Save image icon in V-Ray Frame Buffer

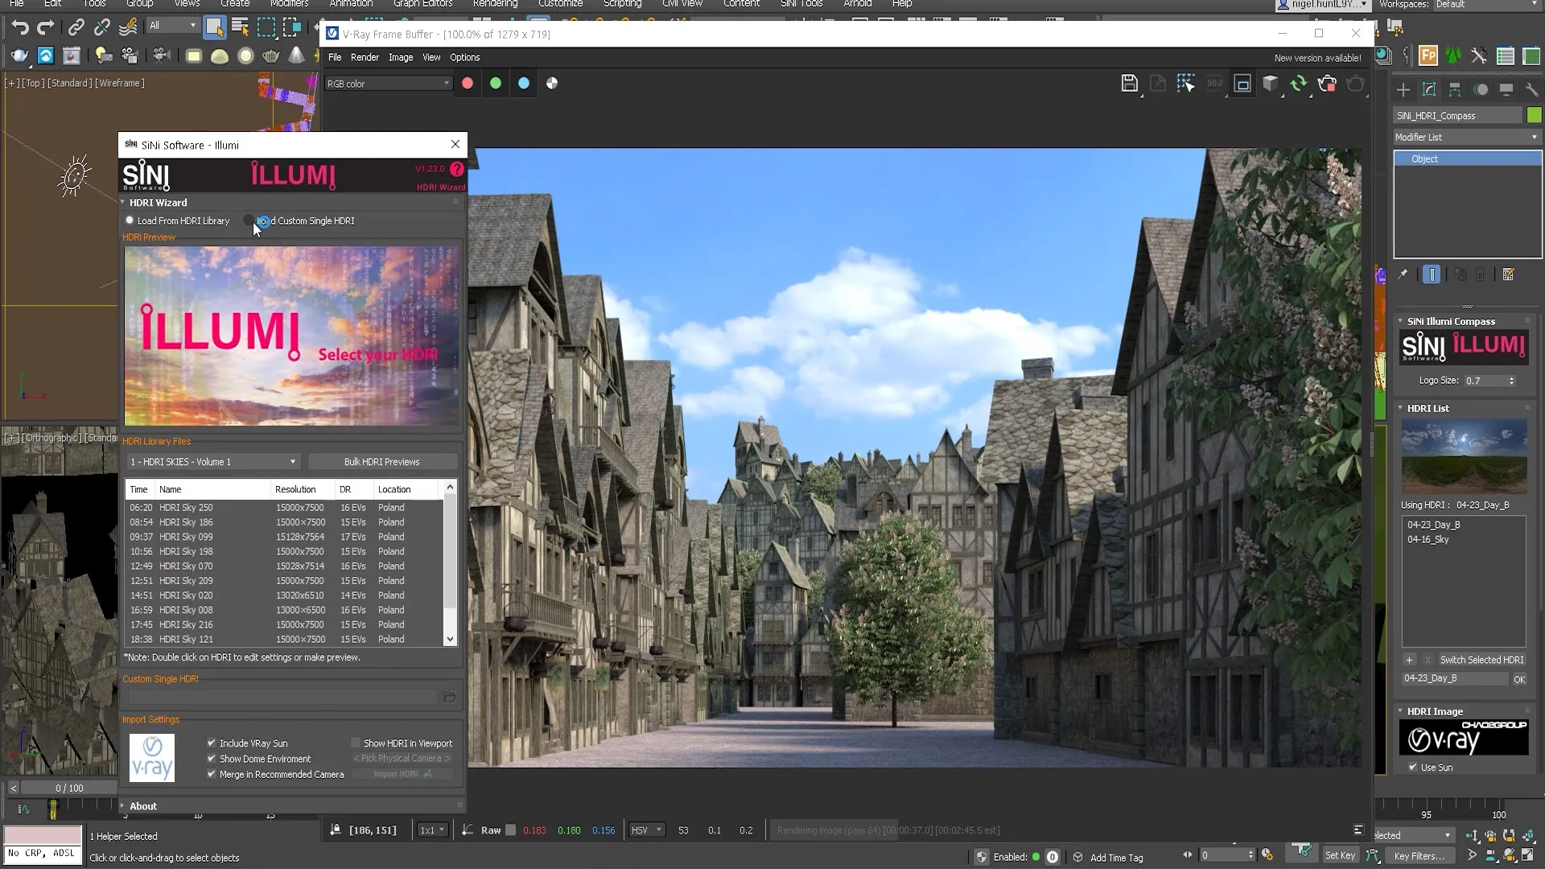coord(1129,83)
